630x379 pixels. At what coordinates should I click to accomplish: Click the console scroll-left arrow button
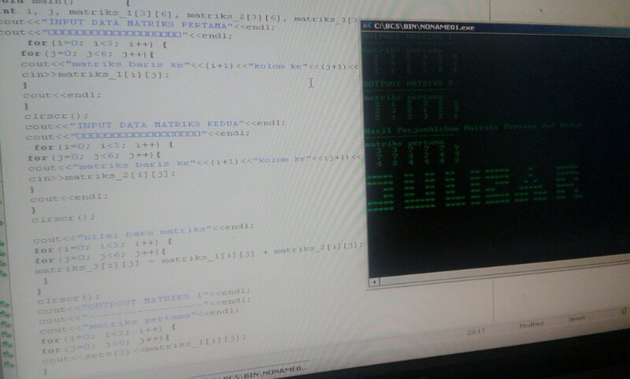tap(373, 282)
